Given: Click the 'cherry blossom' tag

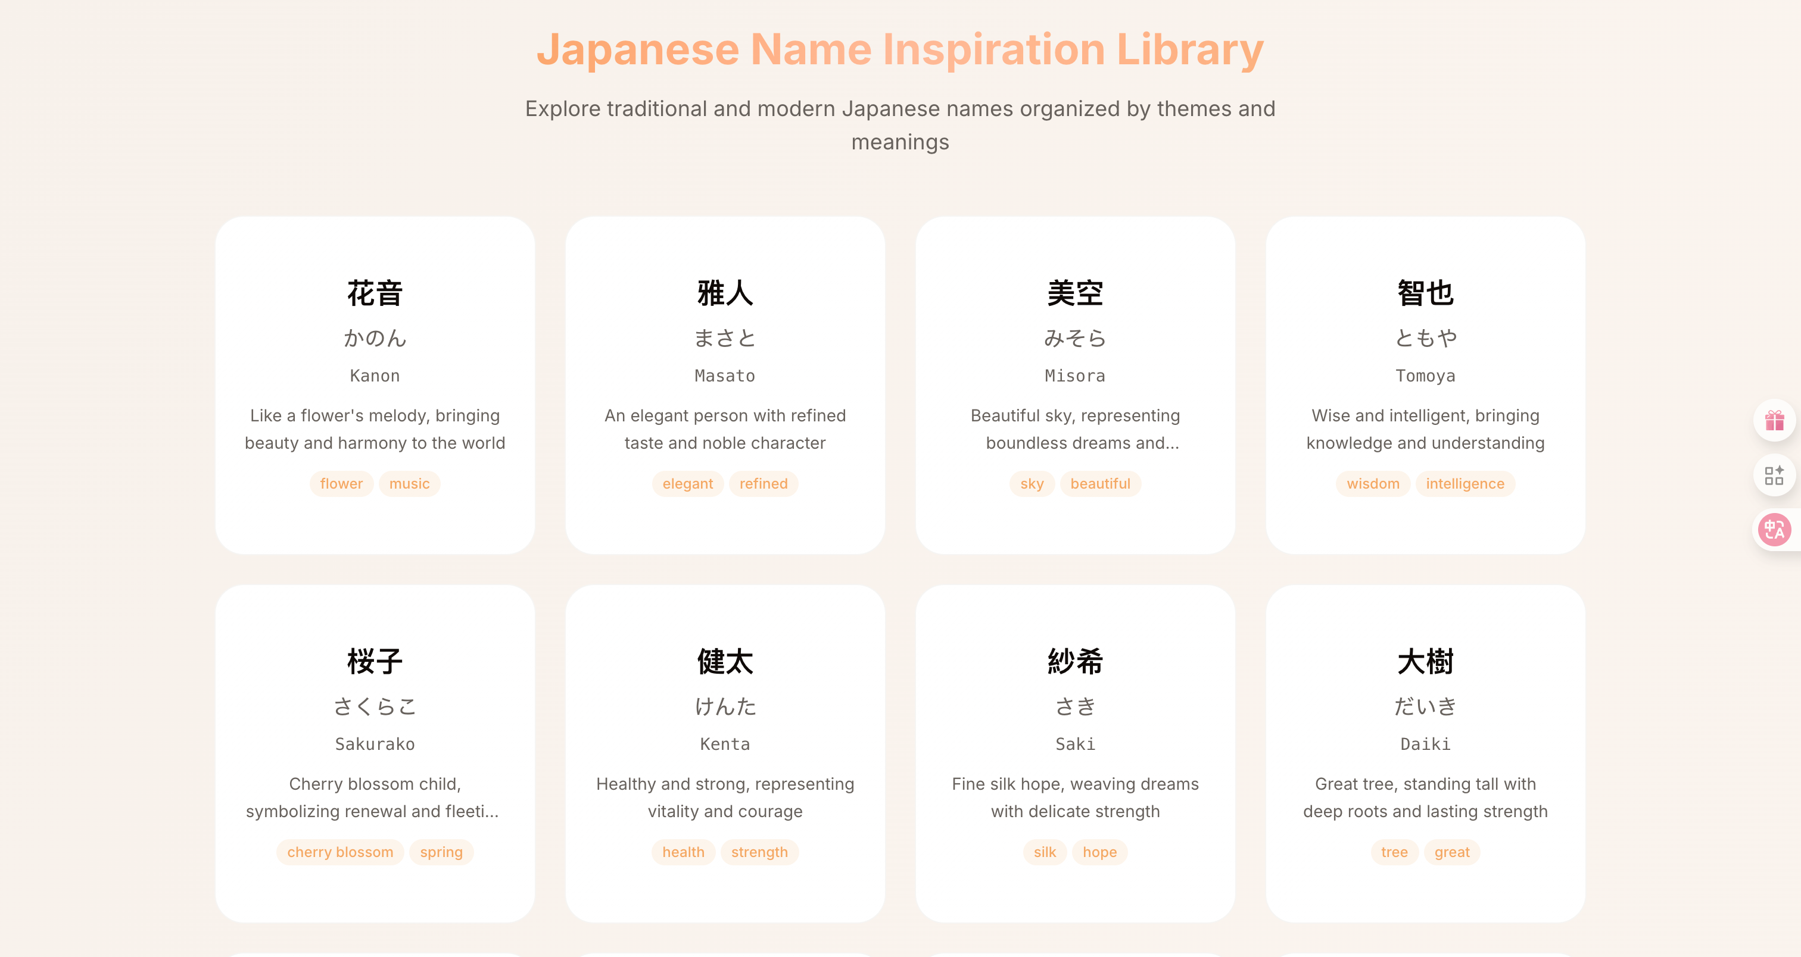Looking at the screenshot, I should coord(341,852).
